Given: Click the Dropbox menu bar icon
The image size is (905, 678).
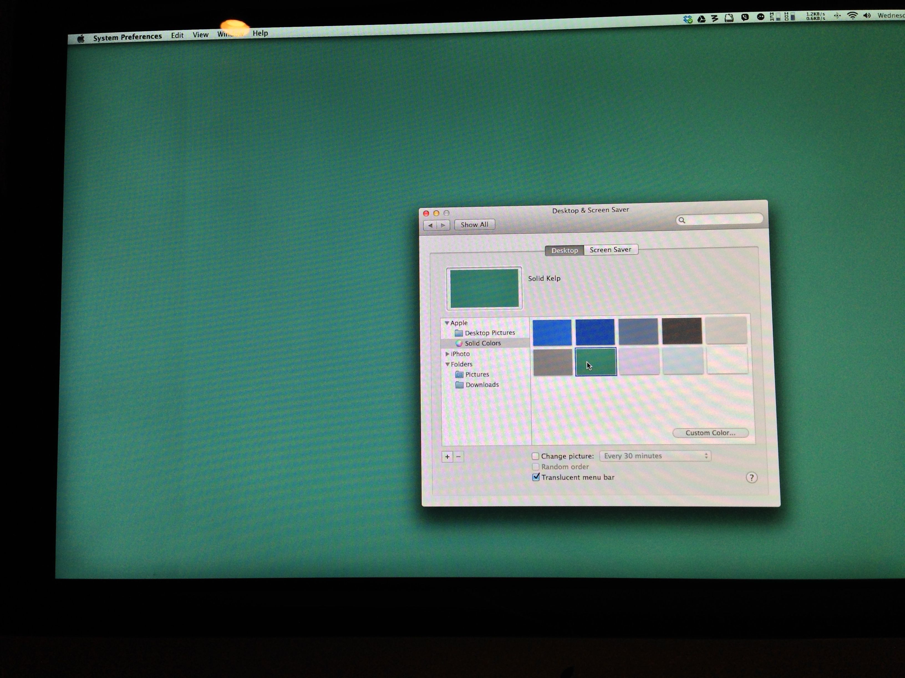Looking at the screenshot, I should click(688, 19).
